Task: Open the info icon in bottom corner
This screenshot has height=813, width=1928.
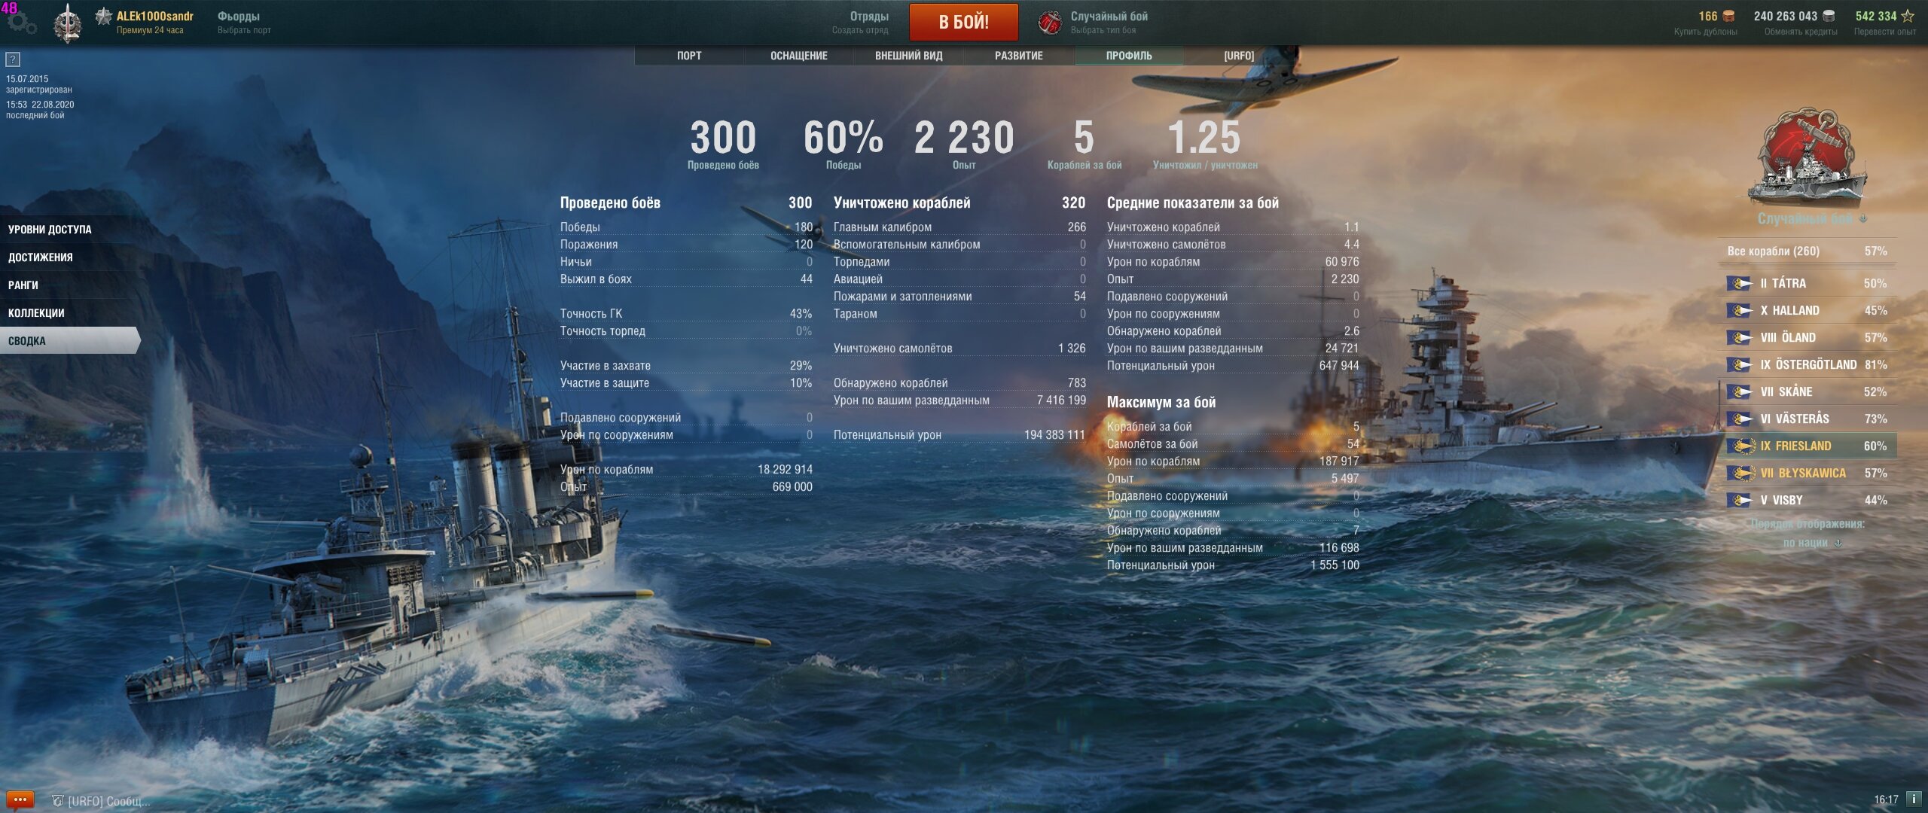Action: pyautogui.click(x=1913, y=799)
